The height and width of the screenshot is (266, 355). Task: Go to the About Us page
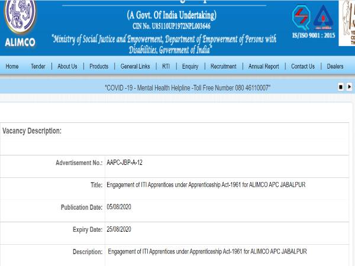[67, 66]
